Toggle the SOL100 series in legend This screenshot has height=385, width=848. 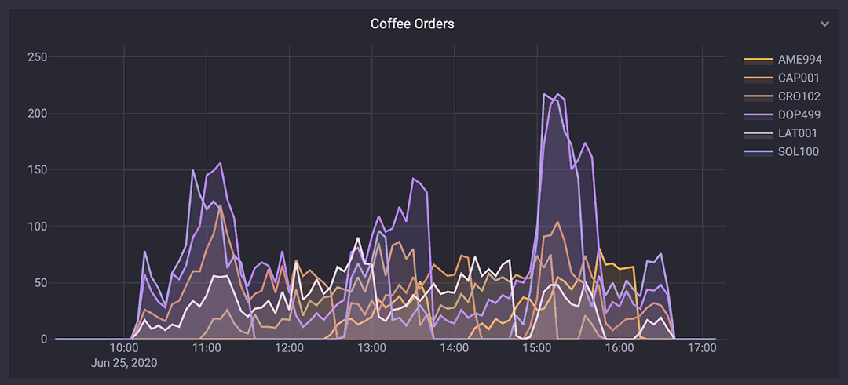[781, 152]
